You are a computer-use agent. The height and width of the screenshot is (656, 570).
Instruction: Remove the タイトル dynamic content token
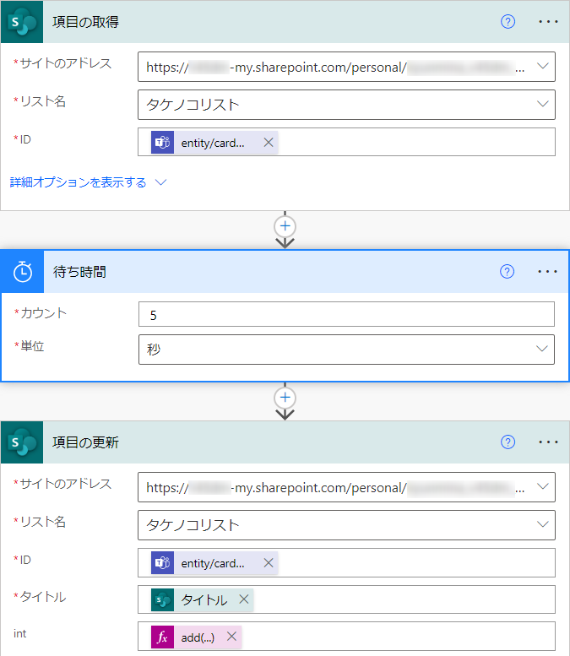coord(244,599)
